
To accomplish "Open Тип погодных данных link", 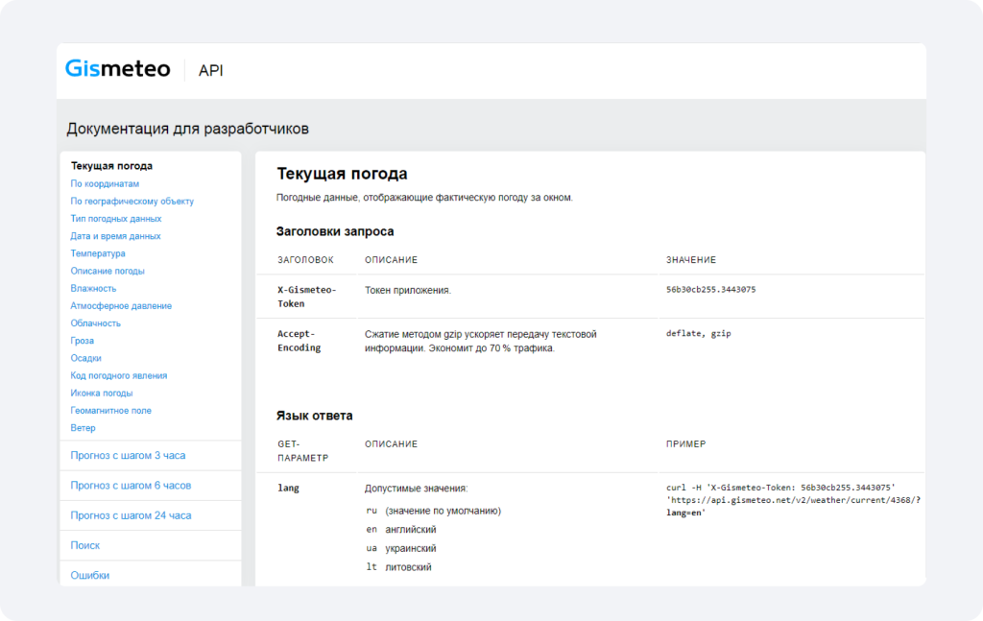I will (116, 219).
